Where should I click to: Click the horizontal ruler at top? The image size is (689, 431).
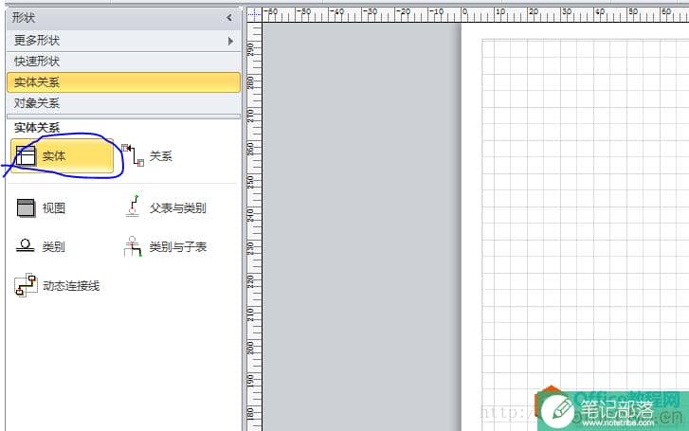click(475, 14)
